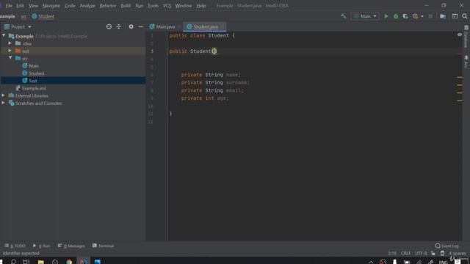The image size is (470, 264).
Task: Click the red error stripe marker in the editor gutter
Action: click(x=460, y=54)
